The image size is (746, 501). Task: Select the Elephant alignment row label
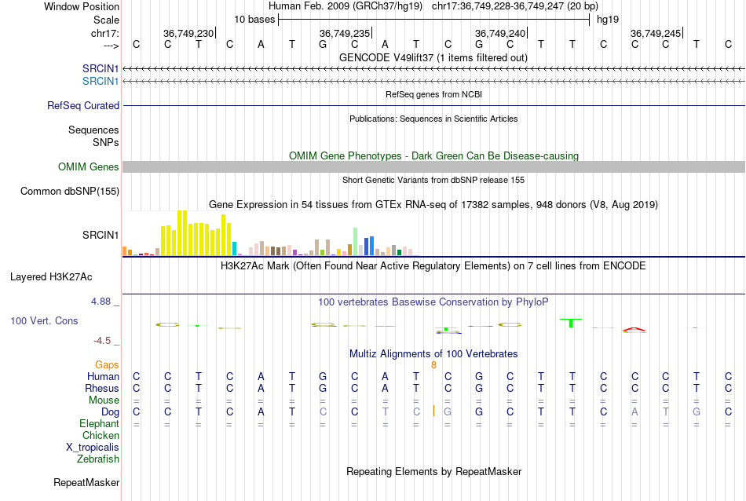(x=100, y=423)
